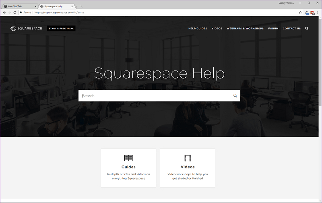
Task: Click scrollbar up arrow
Action: click(320, 18)
